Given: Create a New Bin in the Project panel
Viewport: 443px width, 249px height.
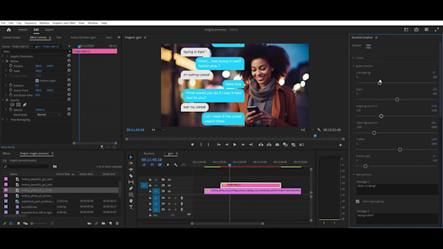Looking at the screenshot, I should tap(104, 224).
